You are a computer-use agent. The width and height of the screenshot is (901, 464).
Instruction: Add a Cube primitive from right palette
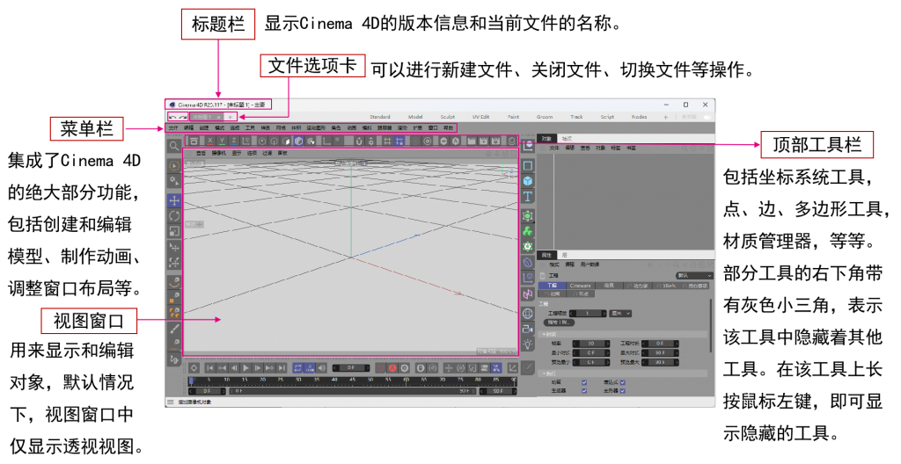[x=528, y=181]
